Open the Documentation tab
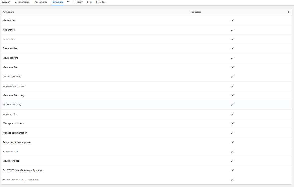This screenshot has width=294, height=187. (22, 2)
